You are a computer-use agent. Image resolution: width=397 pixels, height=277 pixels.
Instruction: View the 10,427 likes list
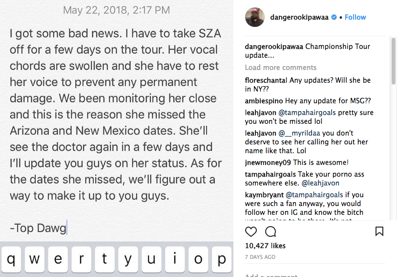265,246
